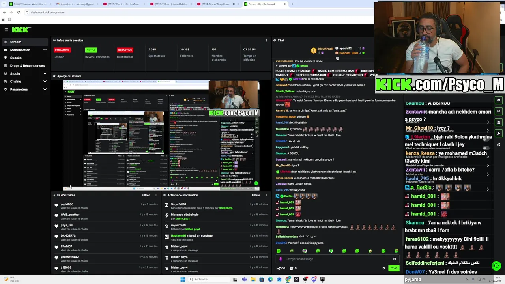Click the infinity channel points icon
The image size is (505, 284).
(x=281, y=268)
